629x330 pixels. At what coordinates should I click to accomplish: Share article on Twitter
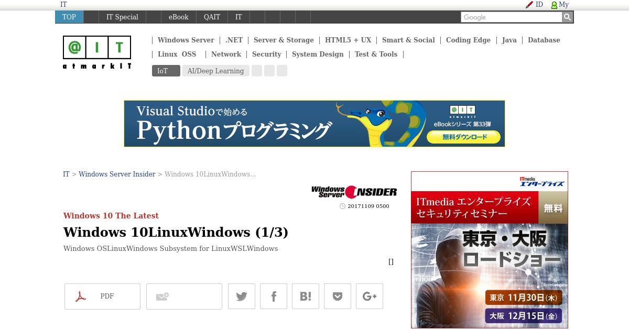[x=242, y=296]
